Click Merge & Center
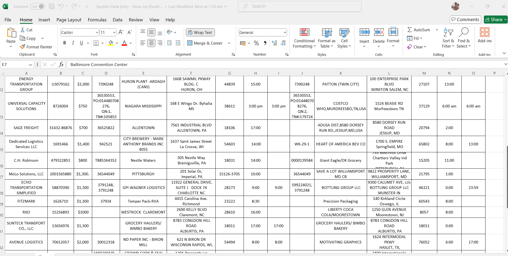This screenshot has width=508, height=256. [205, 43]
